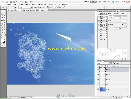Click the black background color swatch

point(4,42)
